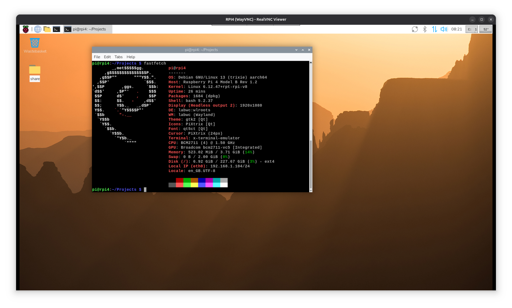Viewport: 512px width, 308px height.
Task: Open the Raspberry Pi main menu
Action: [26, 29]
